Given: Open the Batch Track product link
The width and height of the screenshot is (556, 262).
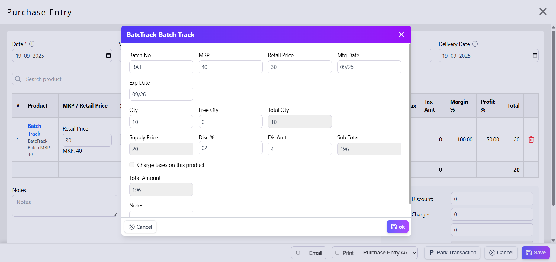Looking at the screenshot, I should tap(34, 130).
